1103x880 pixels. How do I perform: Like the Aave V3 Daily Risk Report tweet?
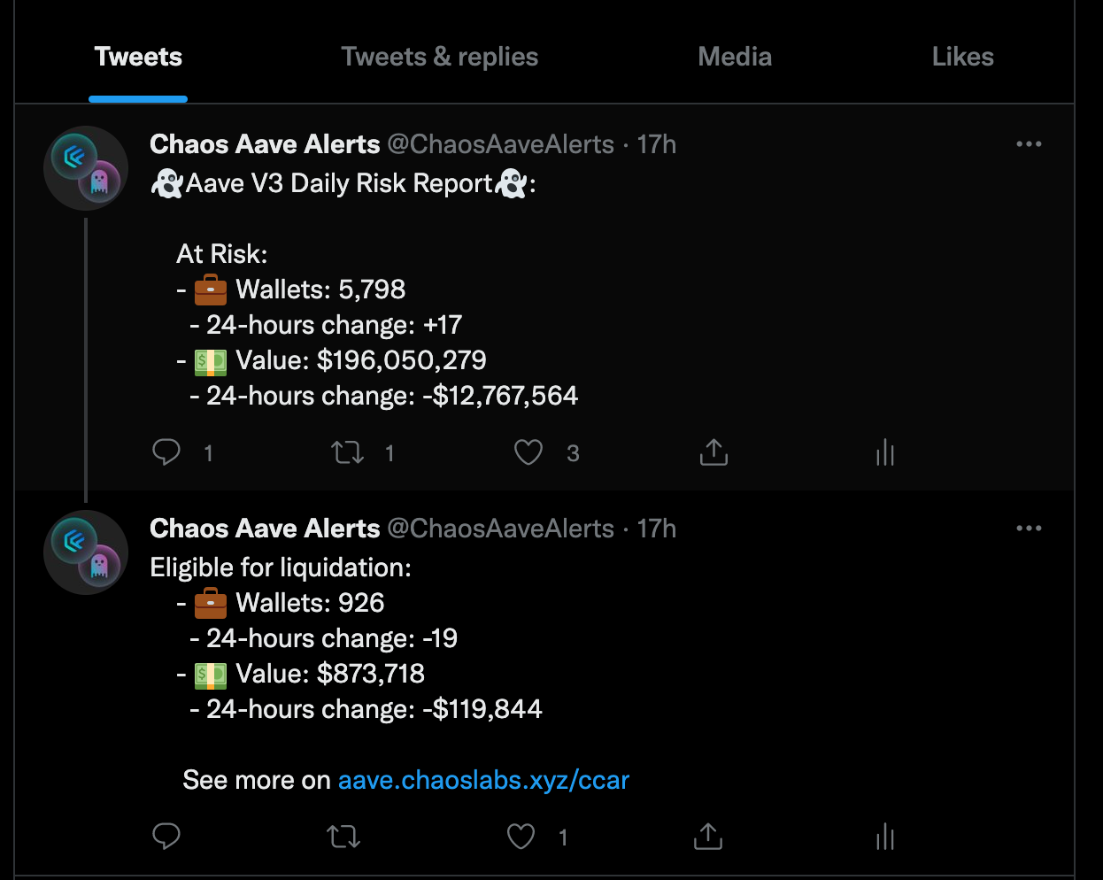point(528,452)
